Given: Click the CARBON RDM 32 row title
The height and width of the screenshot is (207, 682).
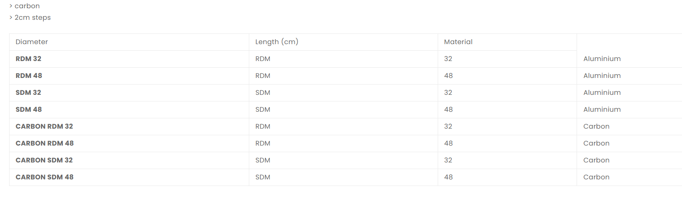Looking at the screenshot, I should [44, 127].
